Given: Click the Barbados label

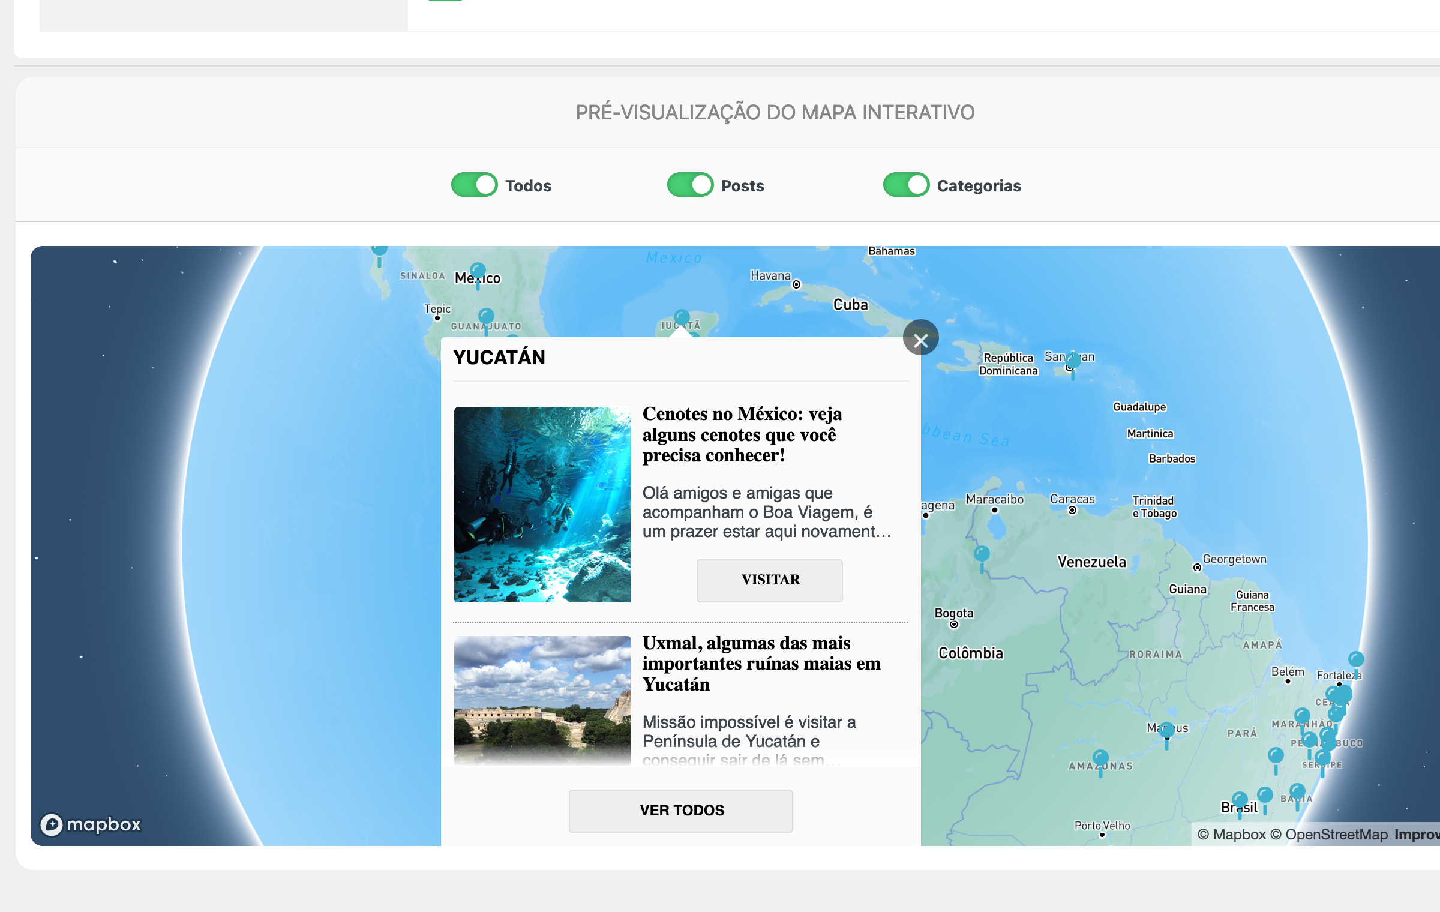Looking at the screenshot, I should click(x=1172, y=458).
